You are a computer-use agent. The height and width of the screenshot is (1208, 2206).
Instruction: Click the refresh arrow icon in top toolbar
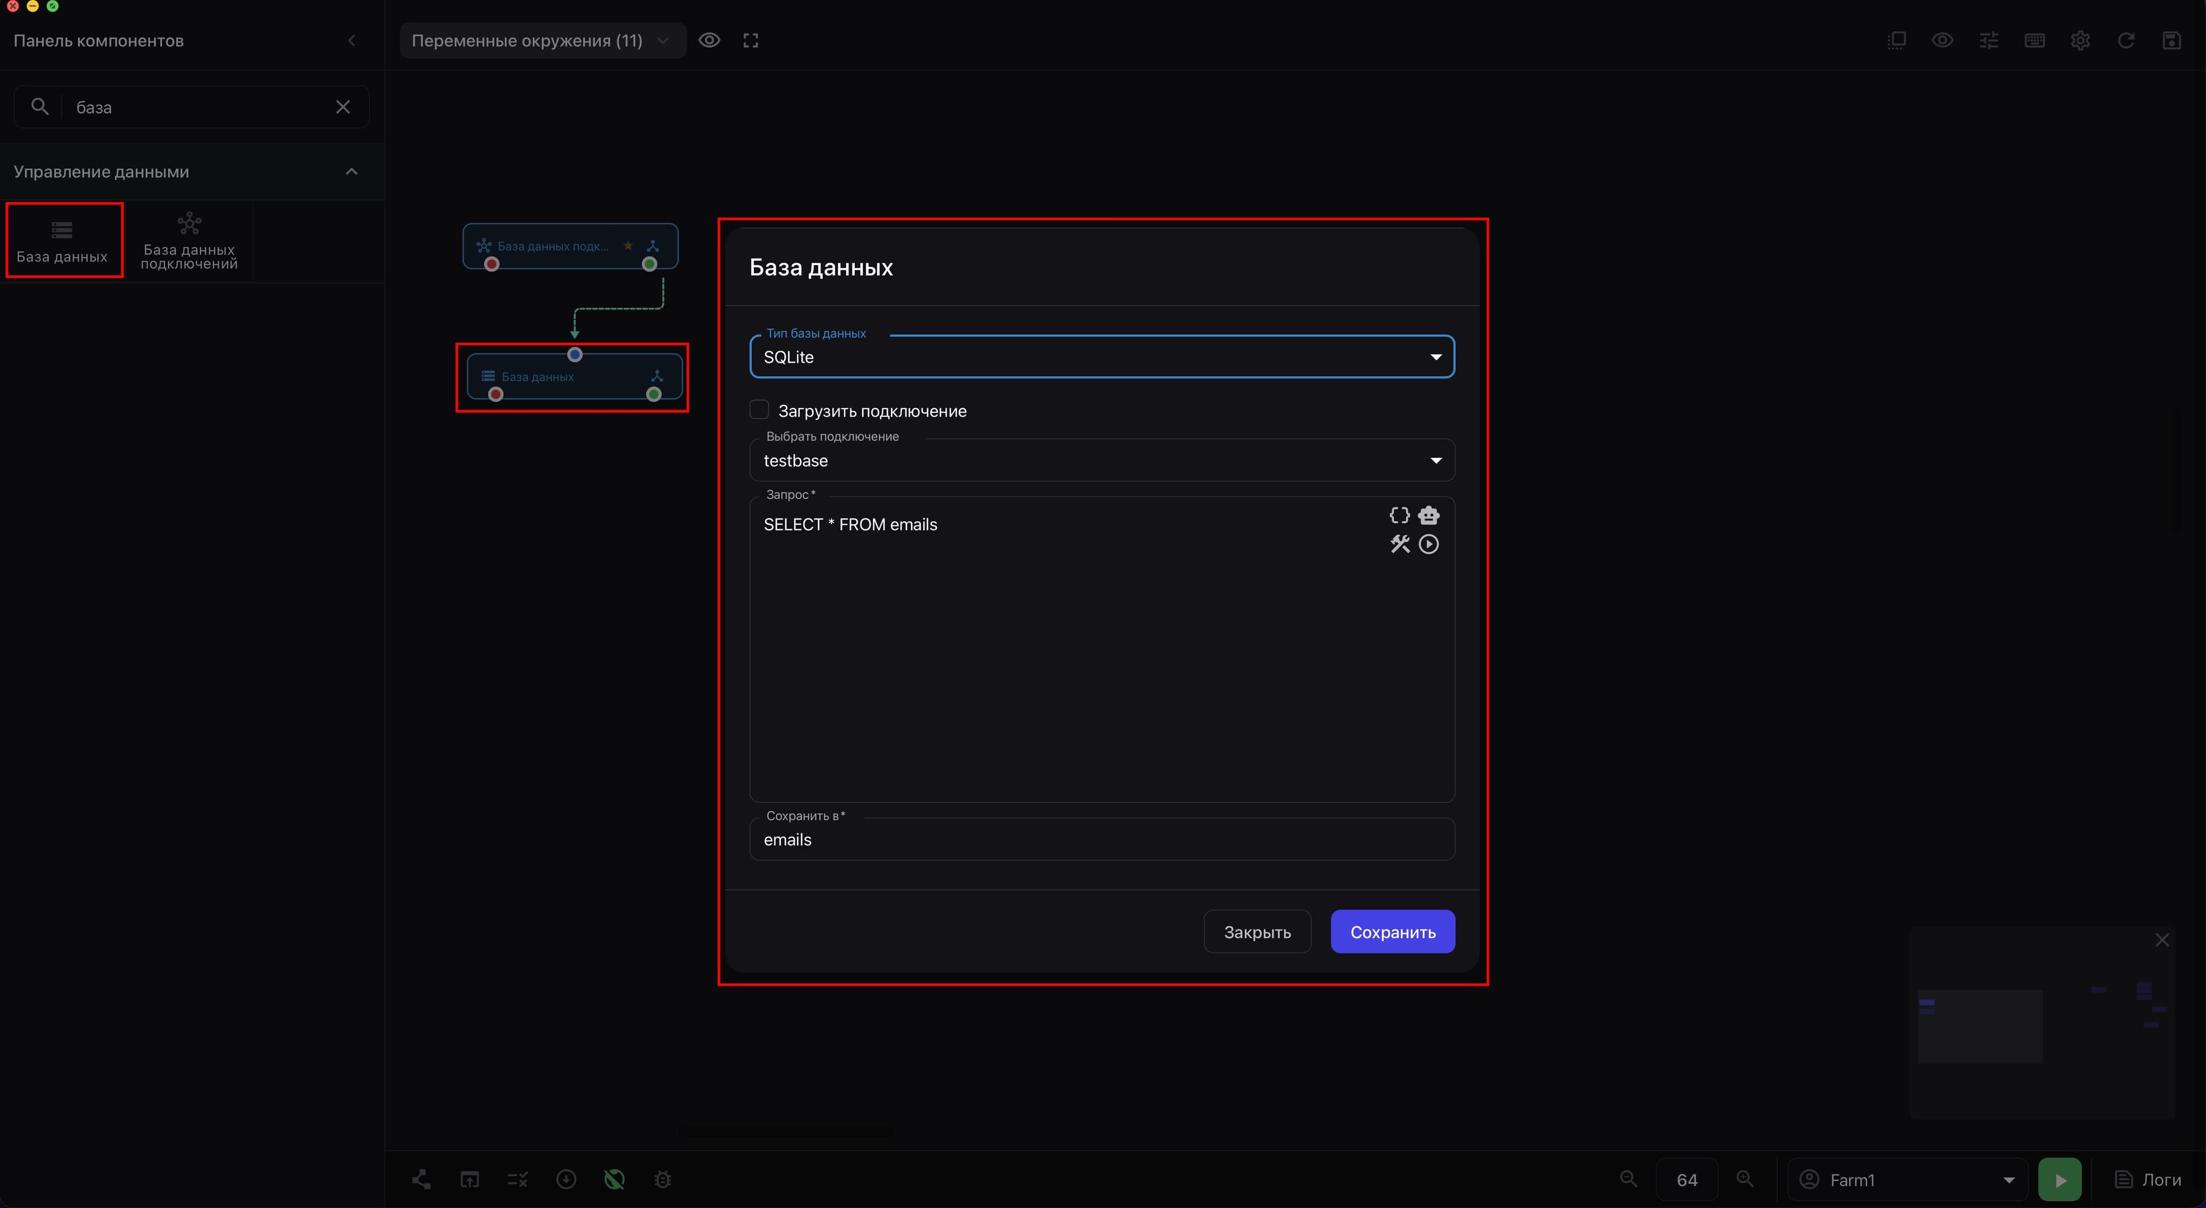click(x=2126, y=40)
